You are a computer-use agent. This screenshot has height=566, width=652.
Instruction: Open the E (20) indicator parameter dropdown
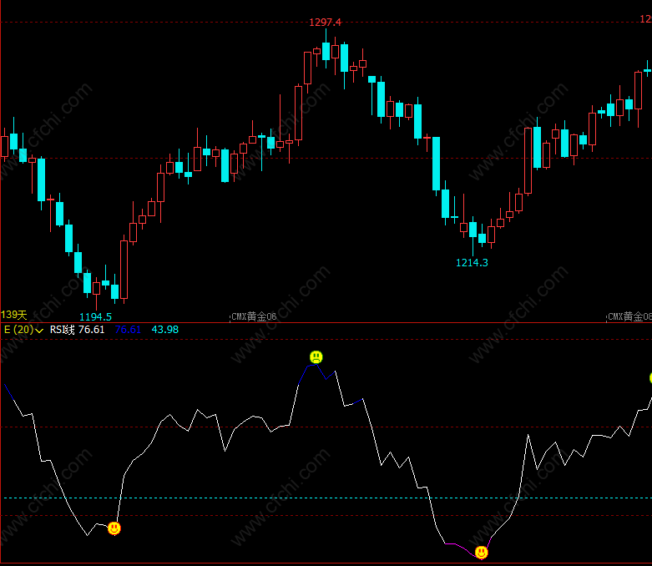[x=23, y=330]
